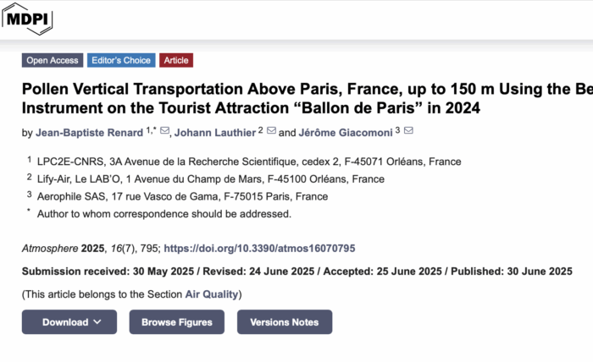Viewport: 593px width, 362px height.
Task: Click the Atmosphere journal name
Action: click(50, 249)
